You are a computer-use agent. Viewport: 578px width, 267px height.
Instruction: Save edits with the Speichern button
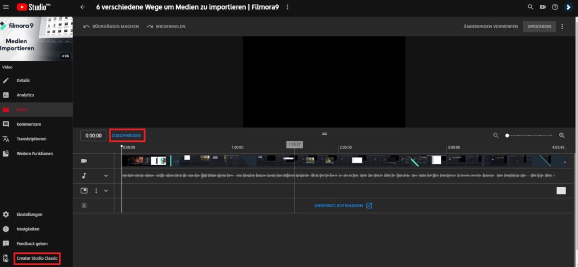[x=539, y=26]
